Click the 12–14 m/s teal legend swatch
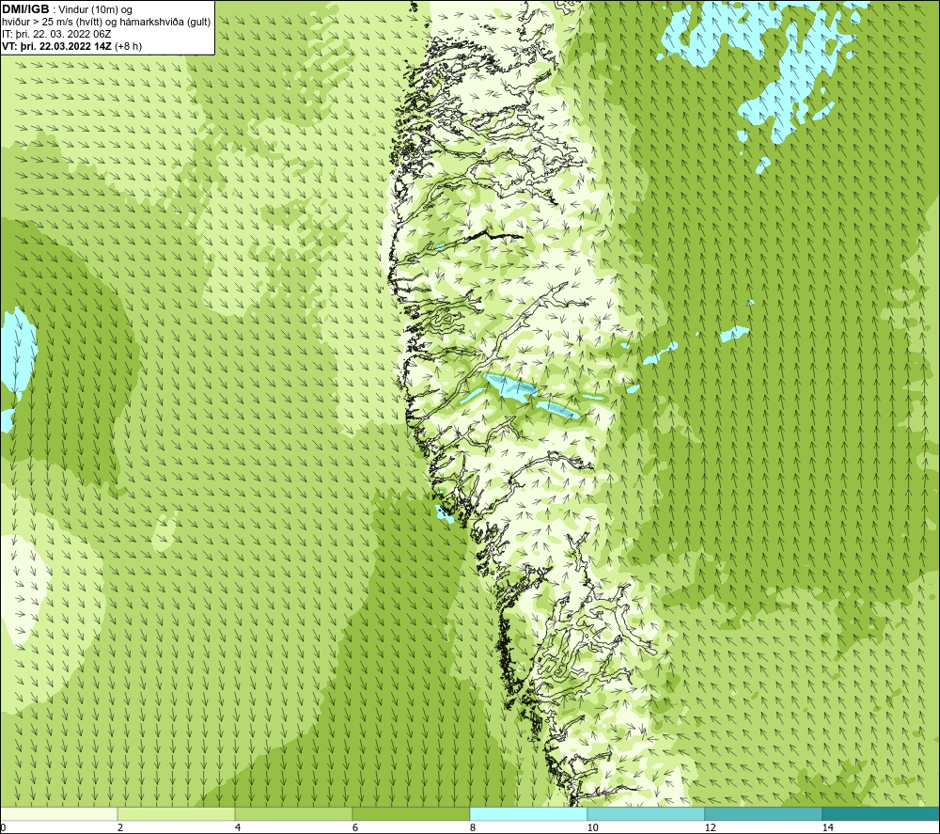The image size is (940, 834). [763, 814]
